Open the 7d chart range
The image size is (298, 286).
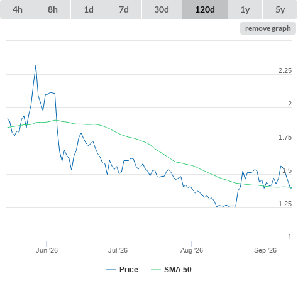pyautogui.click(x=124, y=9)
